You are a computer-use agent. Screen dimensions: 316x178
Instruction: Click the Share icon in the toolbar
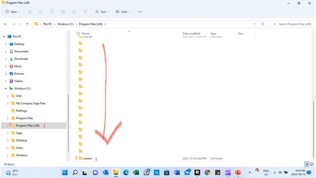(74, 12)
